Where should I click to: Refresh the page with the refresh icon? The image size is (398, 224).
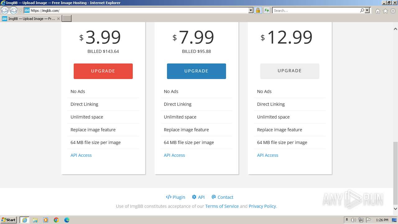pos(266,11)
